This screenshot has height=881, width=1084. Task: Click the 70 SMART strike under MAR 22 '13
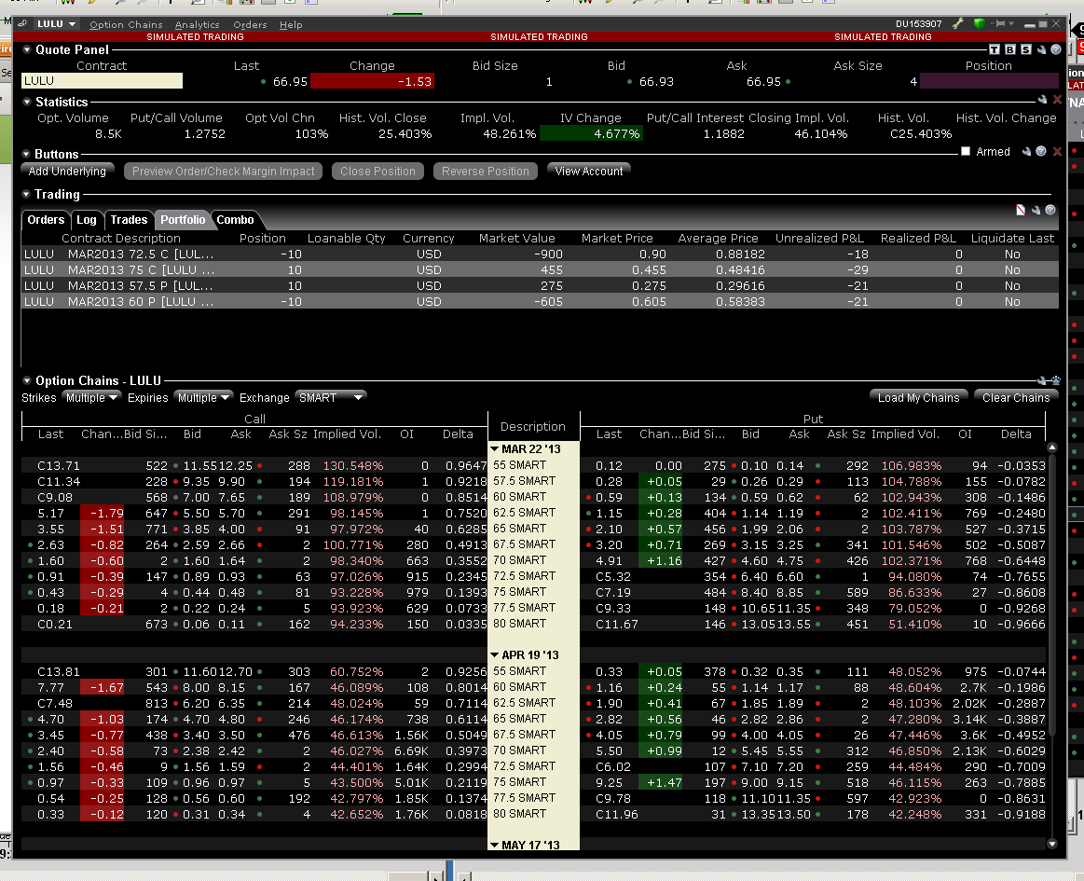click(519, 560)
